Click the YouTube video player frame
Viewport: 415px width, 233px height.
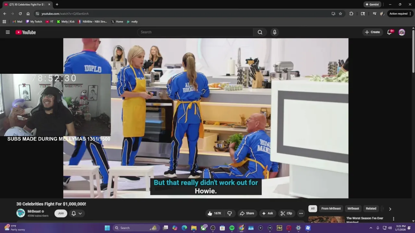coord(206,118)
